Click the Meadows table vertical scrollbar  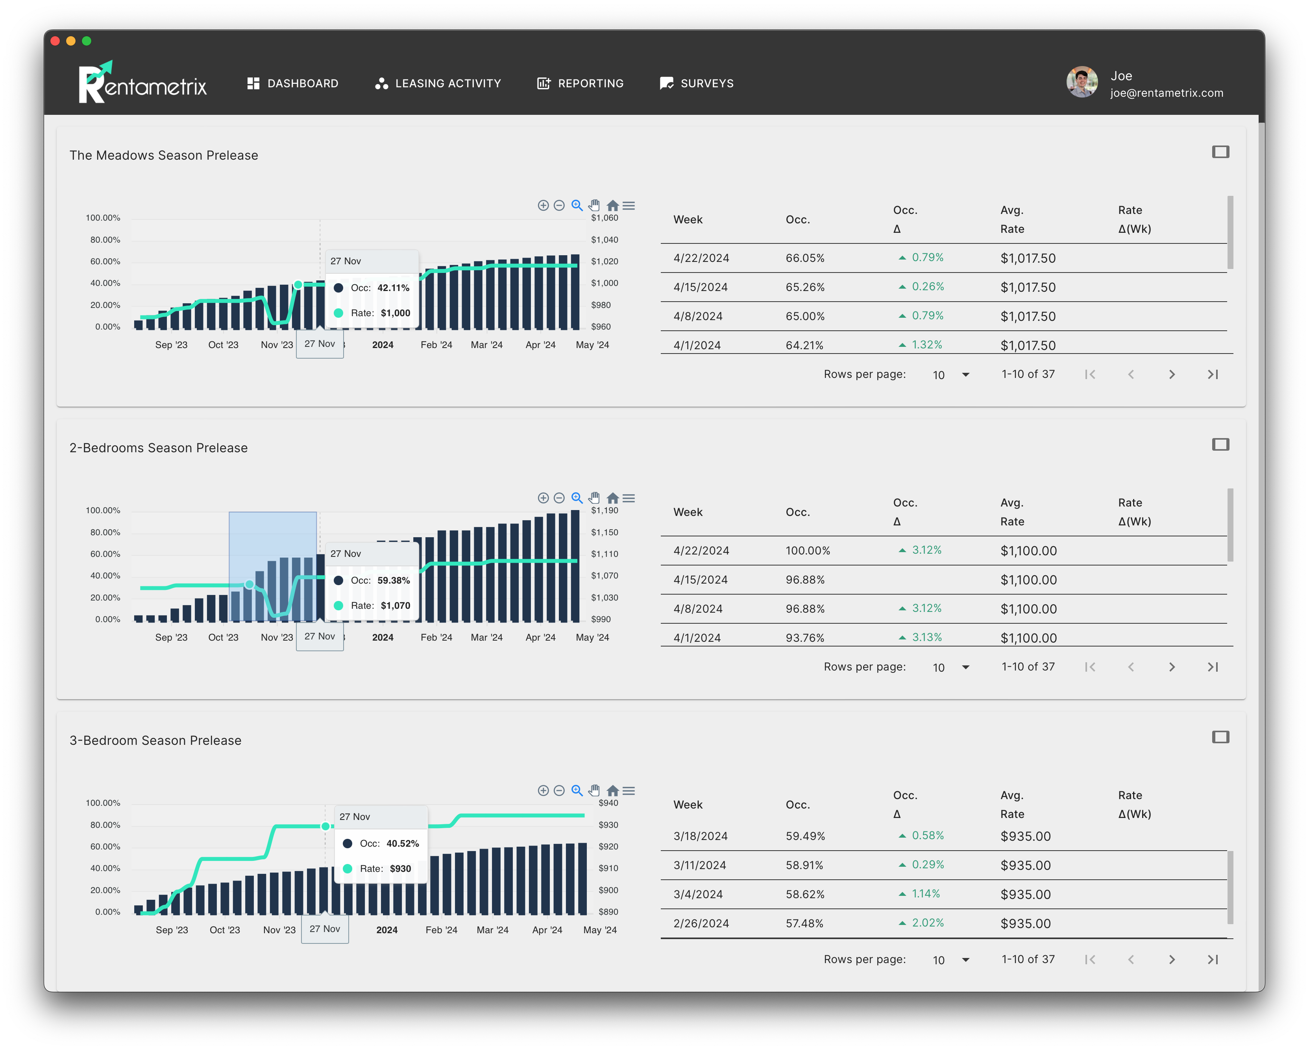1230,232
